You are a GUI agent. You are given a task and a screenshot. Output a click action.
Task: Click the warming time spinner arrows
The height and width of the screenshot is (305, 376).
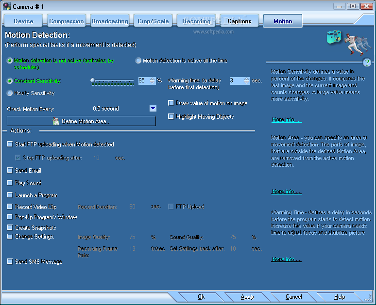[246, 80]
